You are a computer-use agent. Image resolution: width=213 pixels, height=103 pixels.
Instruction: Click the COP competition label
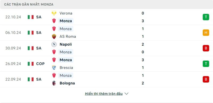[40, 64]
